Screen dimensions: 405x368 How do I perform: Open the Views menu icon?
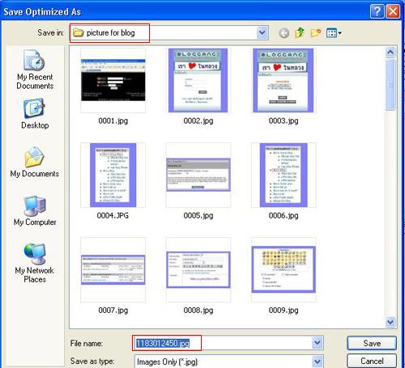point(334,33)
